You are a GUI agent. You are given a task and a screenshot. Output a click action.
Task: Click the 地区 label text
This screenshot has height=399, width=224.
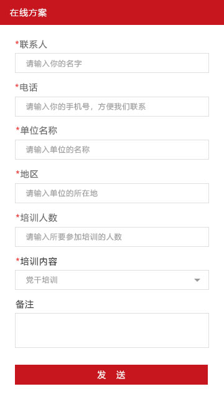(29, 175)
